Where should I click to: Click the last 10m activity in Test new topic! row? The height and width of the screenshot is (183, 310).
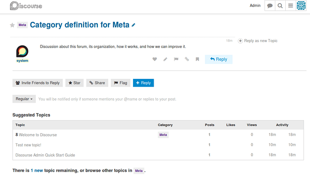tap(292, 145)
